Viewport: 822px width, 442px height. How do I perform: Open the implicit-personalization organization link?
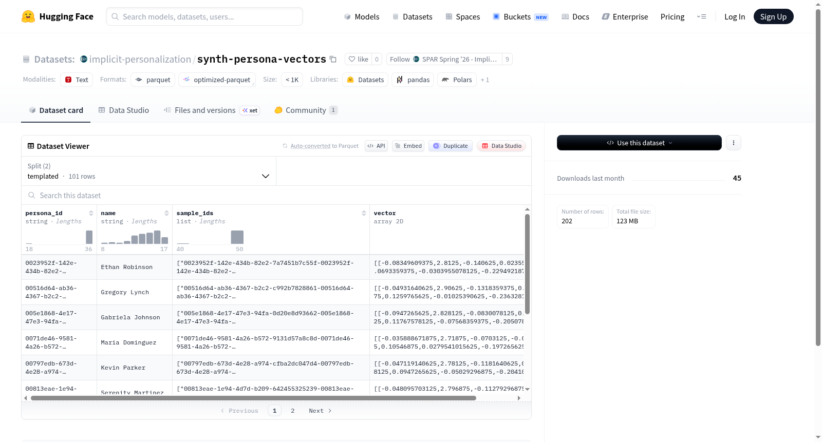(x=140, y=59)
